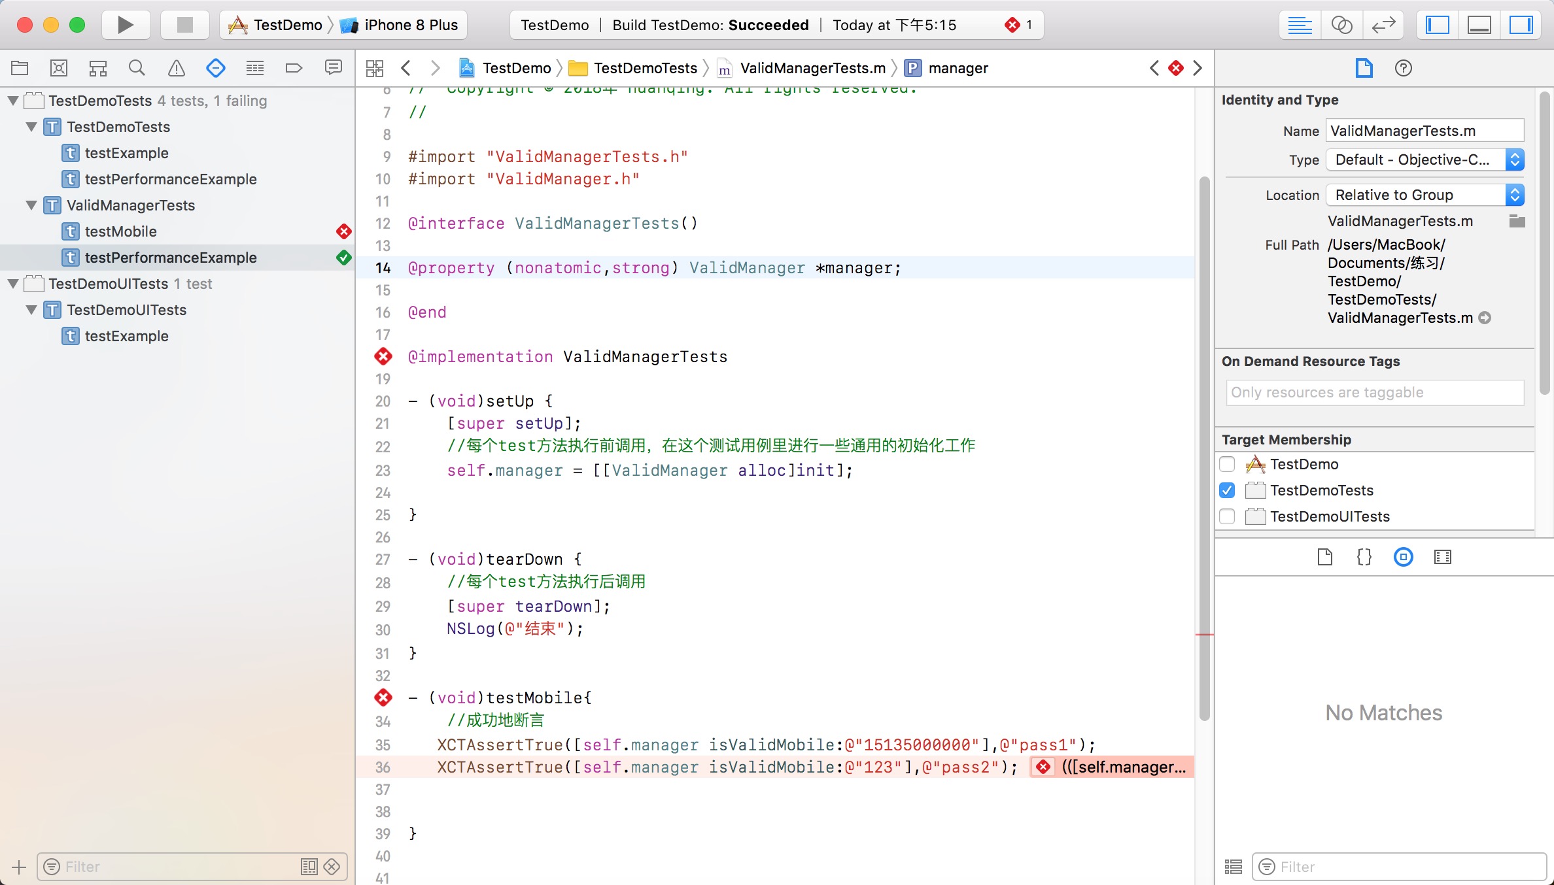Image resolution: width=1554 pixels, height=885 pixels.
Task: Hide the Utilities inspector panel
Action: click(x=1521, y=25)
